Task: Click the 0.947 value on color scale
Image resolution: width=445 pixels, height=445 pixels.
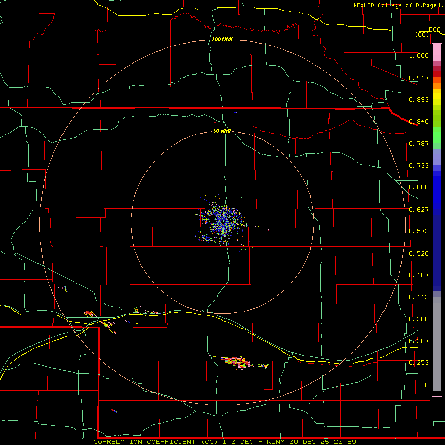Action: pos(419,78)
